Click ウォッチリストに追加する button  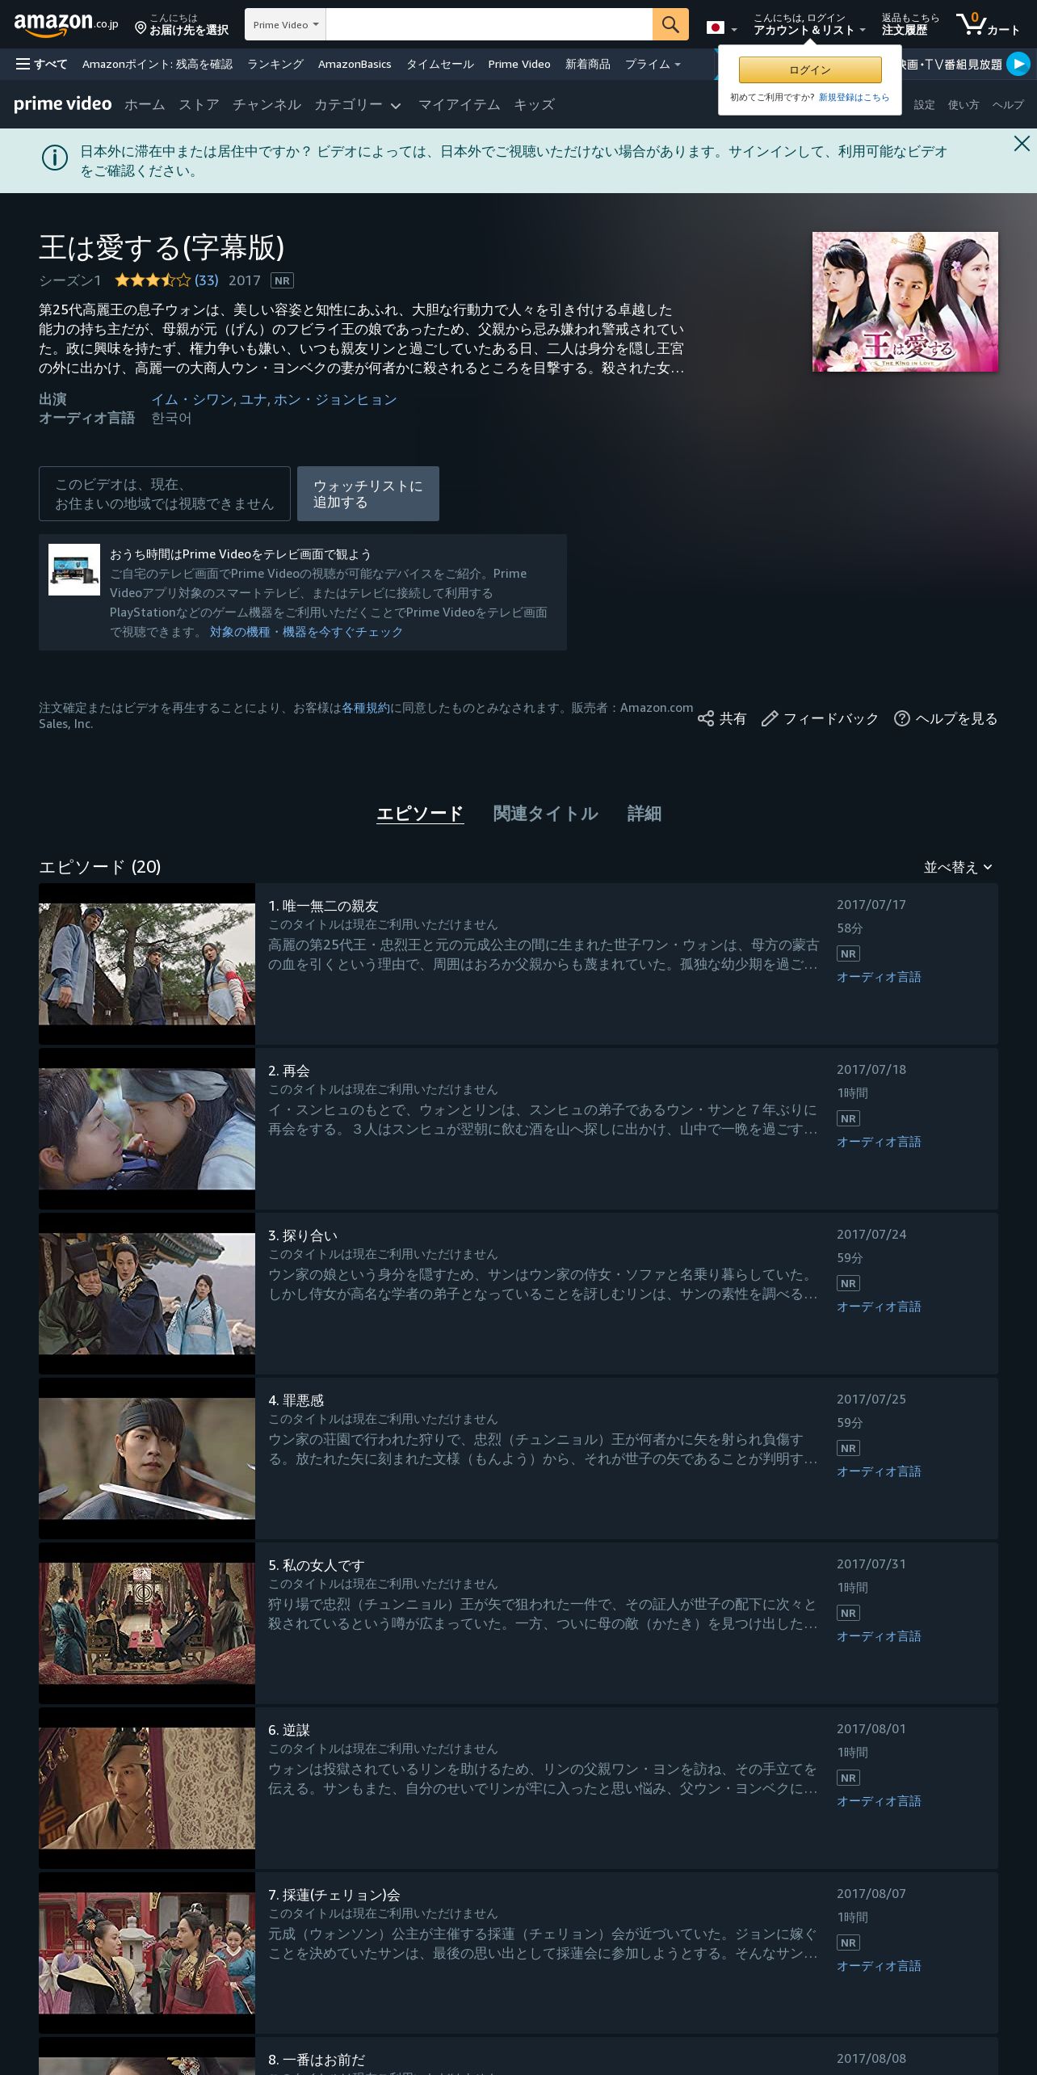(368, 494)
